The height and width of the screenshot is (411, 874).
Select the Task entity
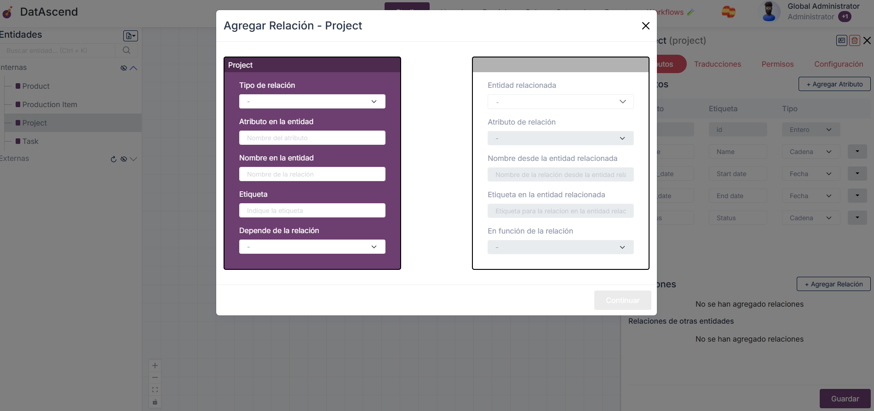pos(30,141)
